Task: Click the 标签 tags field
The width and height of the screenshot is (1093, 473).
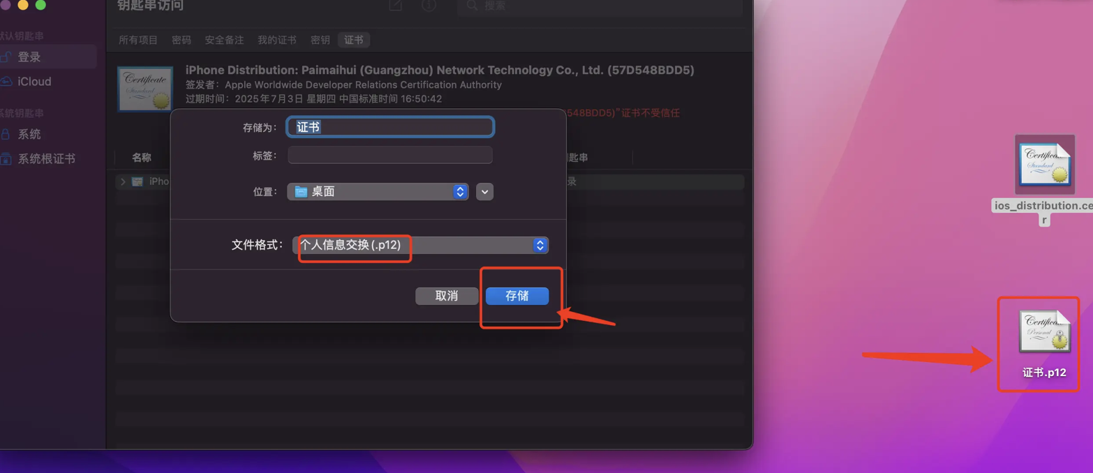Action: pyautogui.click(x=390, y=155)
